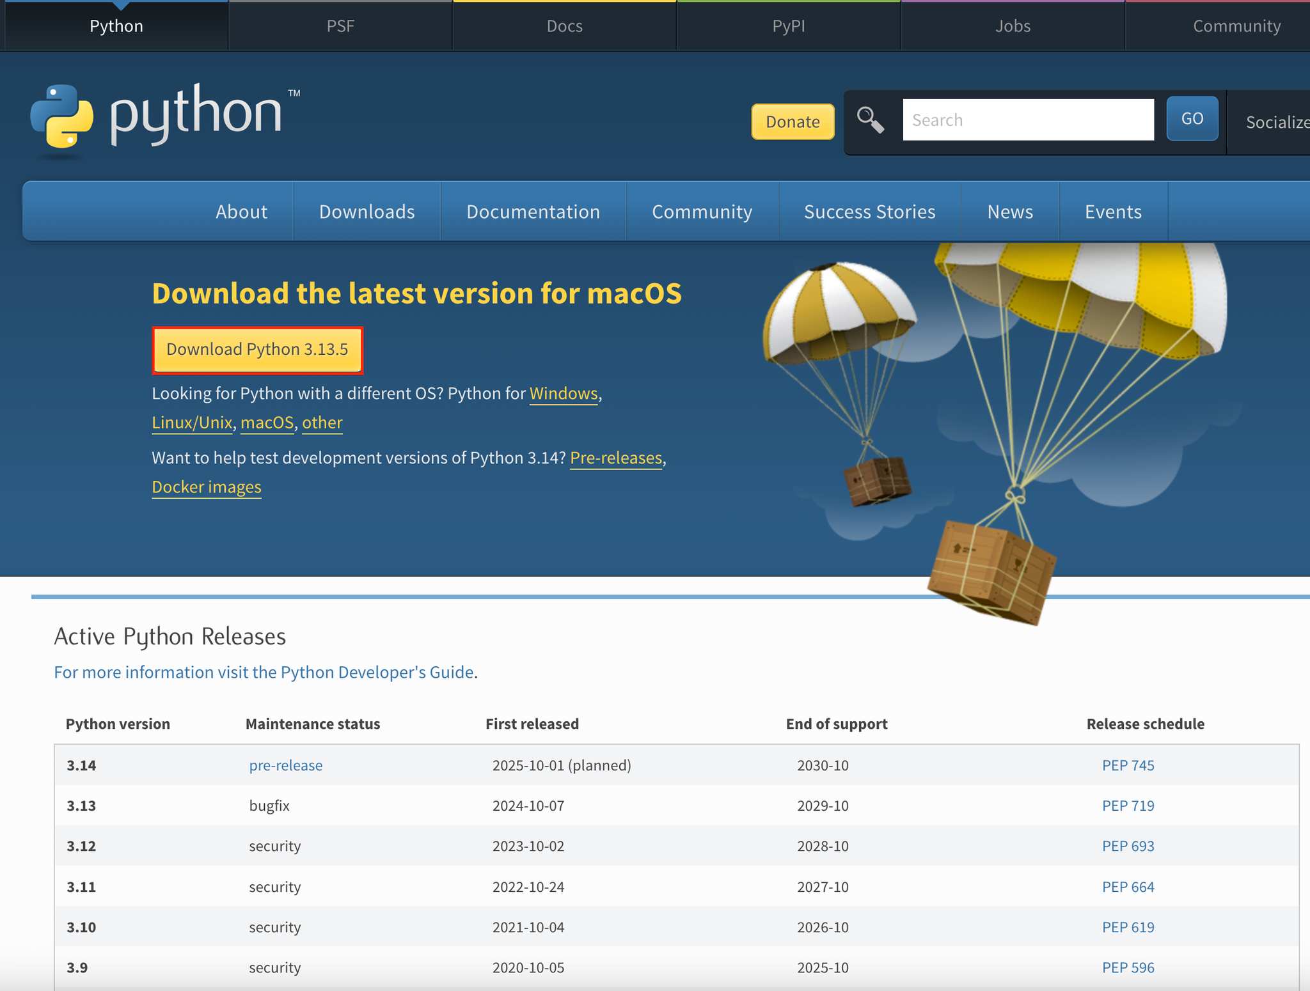Click the '2025-10-01 (planned)' release date

pyautogui.click(x=562, y=765)
